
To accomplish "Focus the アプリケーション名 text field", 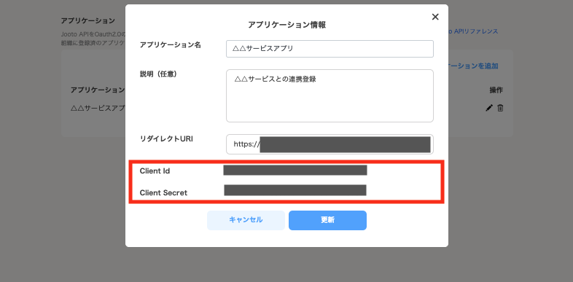I will (x=330, y=49).
